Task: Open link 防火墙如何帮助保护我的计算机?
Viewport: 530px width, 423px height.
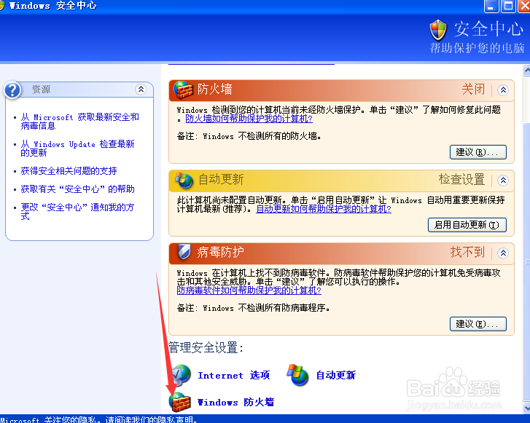Action: point(249,119)
